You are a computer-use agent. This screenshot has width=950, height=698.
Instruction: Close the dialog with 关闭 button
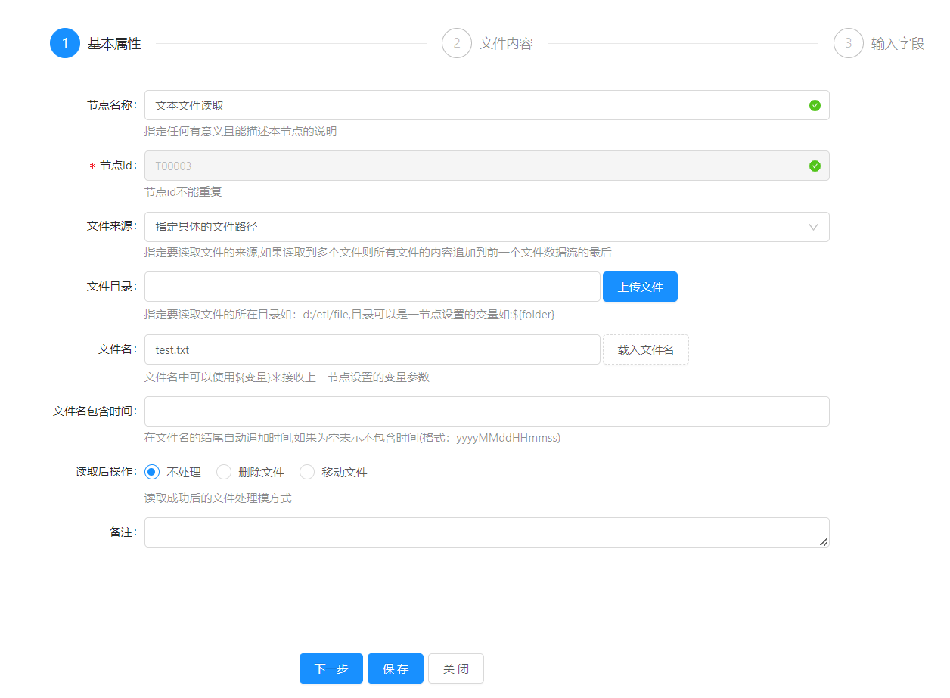pyautogui.click(x=455, y=669)
